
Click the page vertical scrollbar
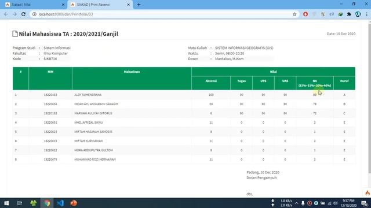pos(370,98)
